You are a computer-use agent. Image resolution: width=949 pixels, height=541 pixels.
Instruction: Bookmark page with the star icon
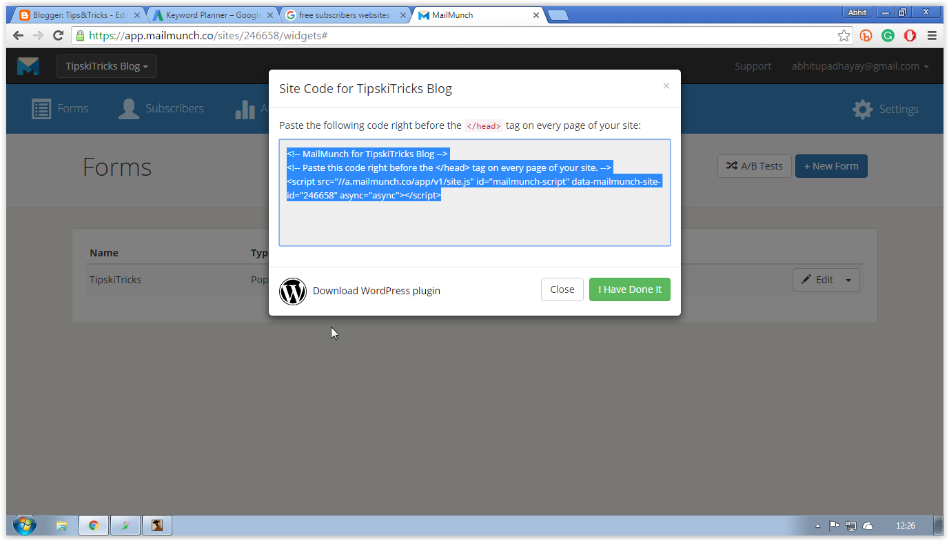coord(844,36)
